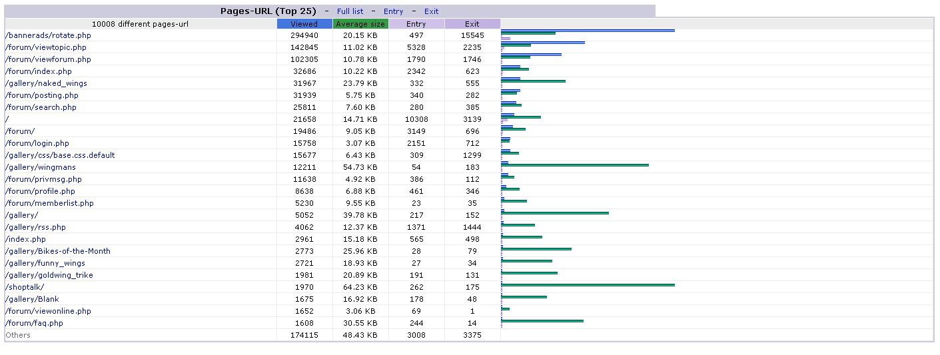Click the /gallery/rss.php URL
This screenshot has width=940, height=355.
point(35,227)
